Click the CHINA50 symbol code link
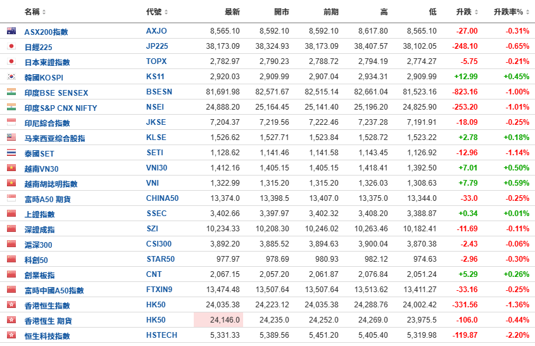 tap(163, 198)
